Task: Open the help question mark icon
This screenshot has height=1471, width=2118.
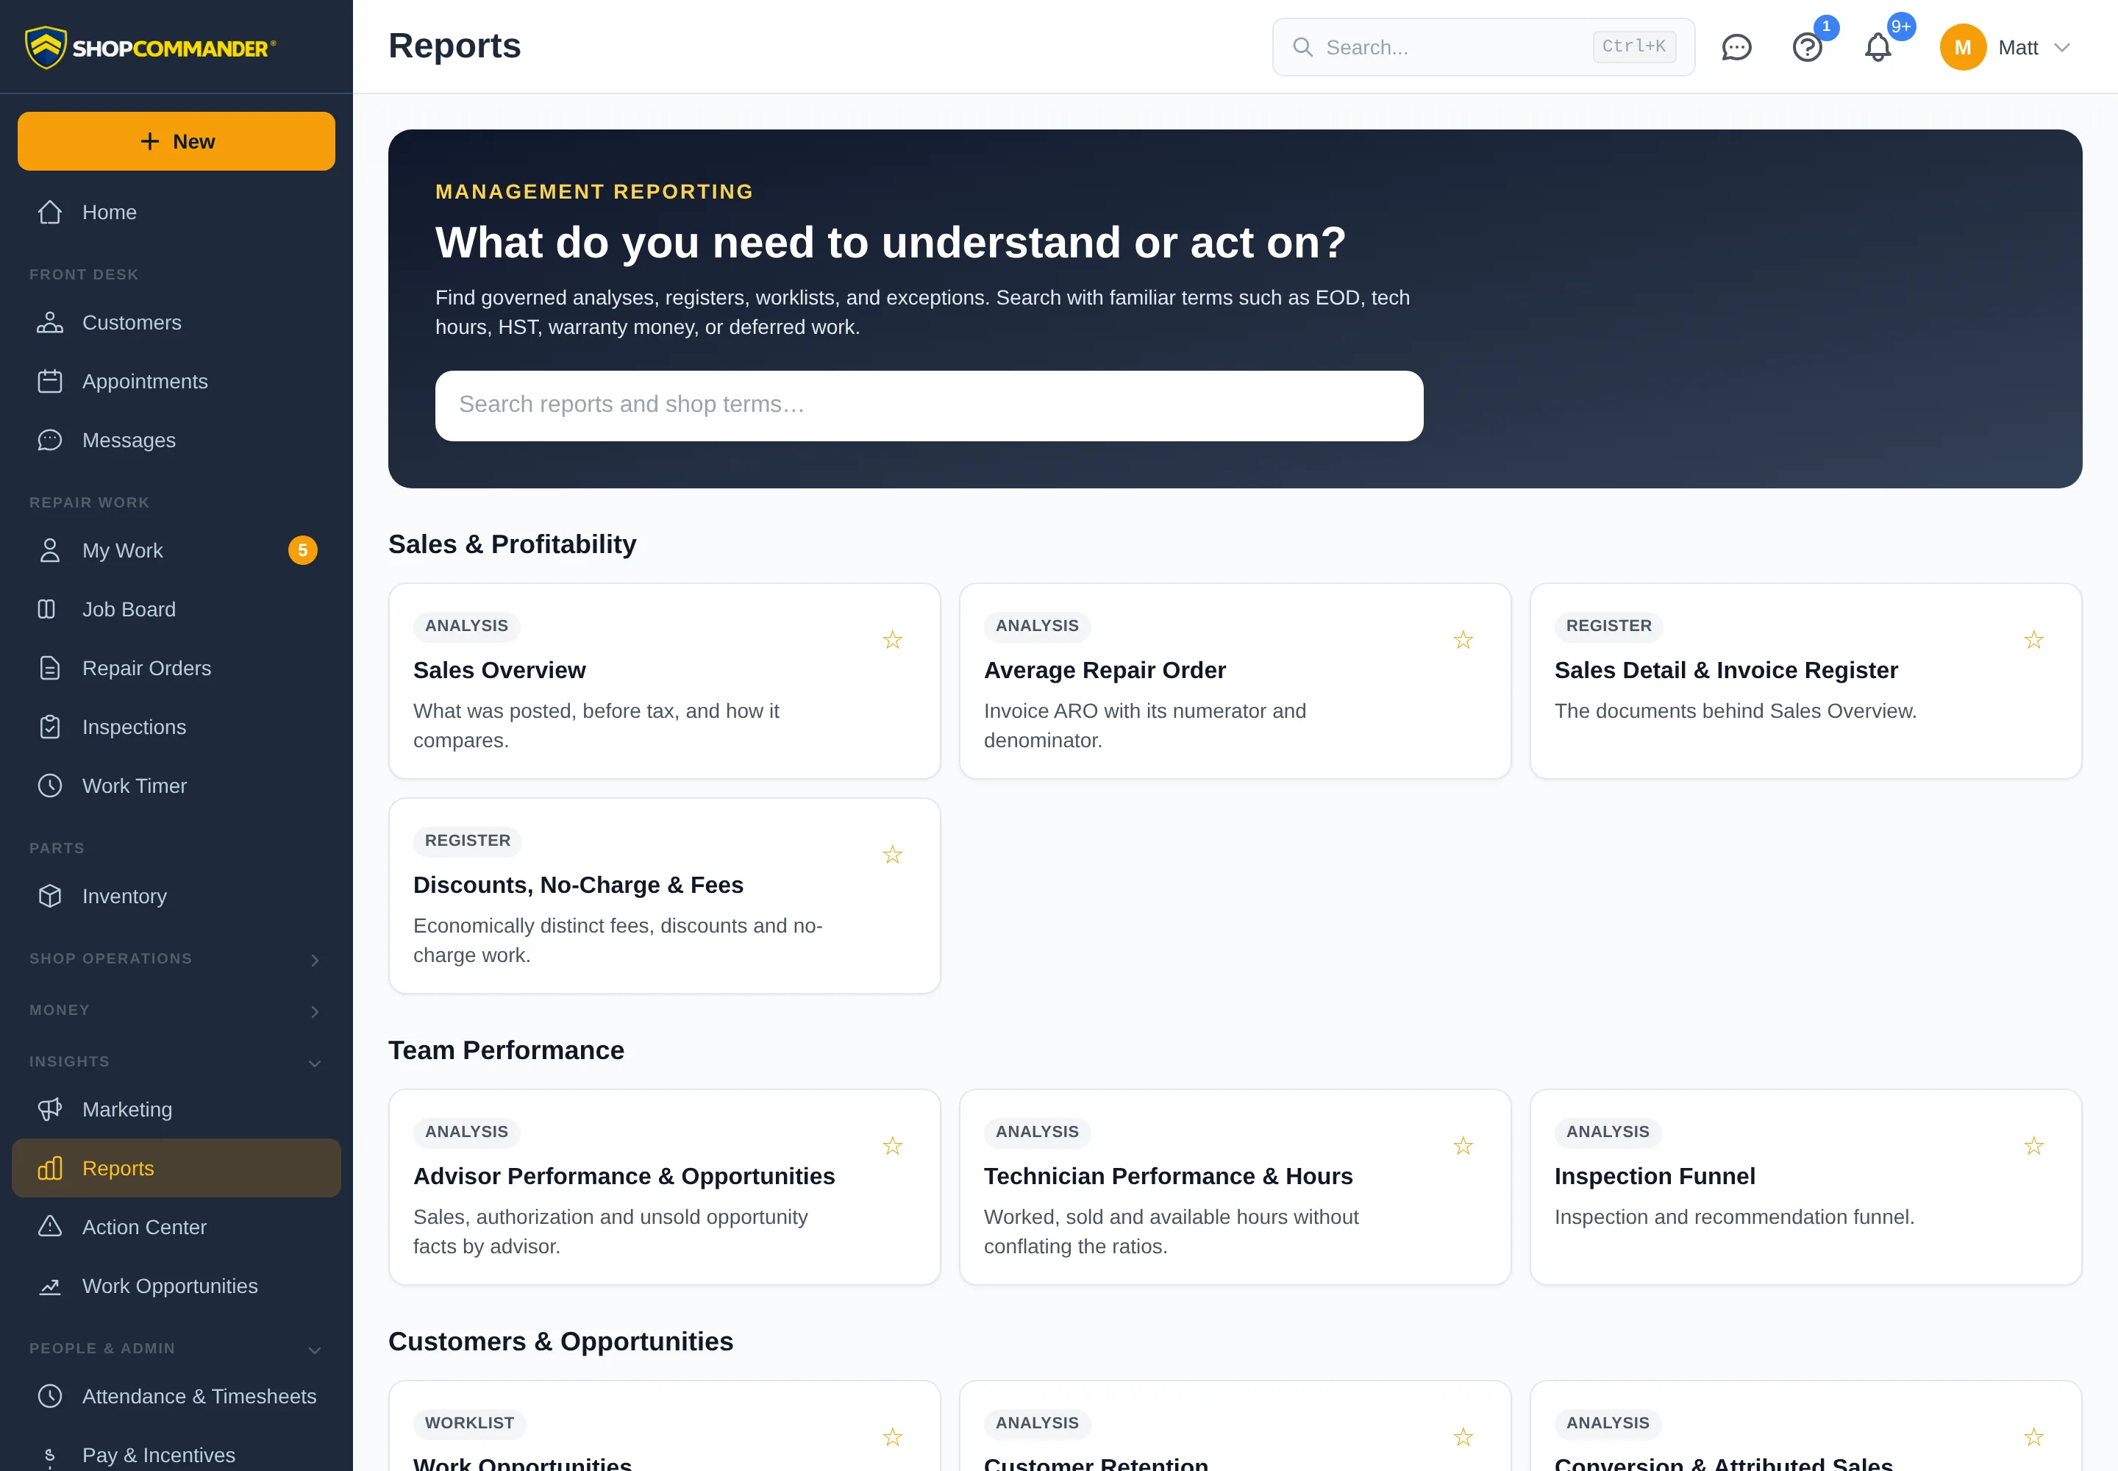Action: coord(1808,47)
